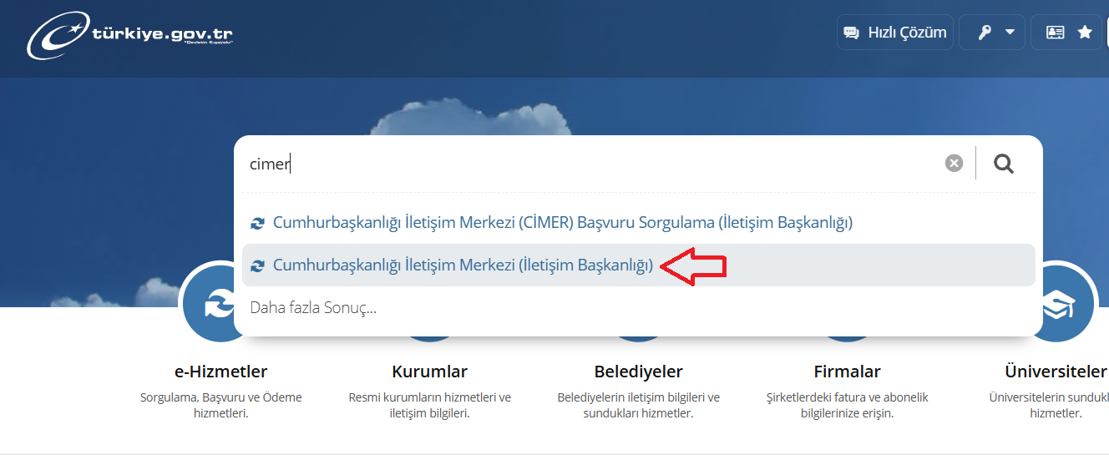The height and width of the screenshot is (455, 1109).
Task: Click the chat bubble icon in Hızlı Çözüm
Action: click(852, 33)
